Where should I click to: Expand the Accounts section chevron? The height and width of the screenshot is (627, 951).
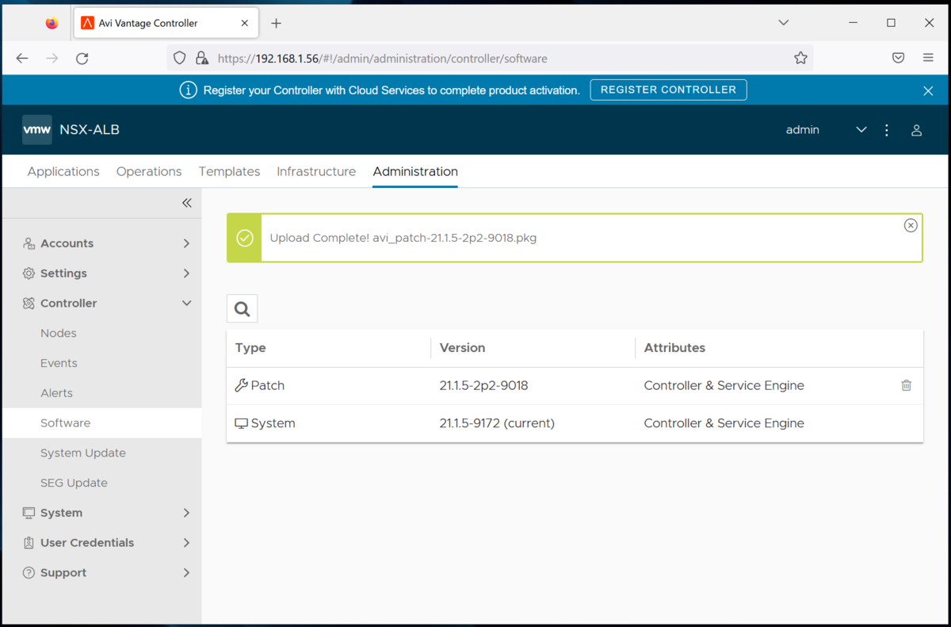186,243
